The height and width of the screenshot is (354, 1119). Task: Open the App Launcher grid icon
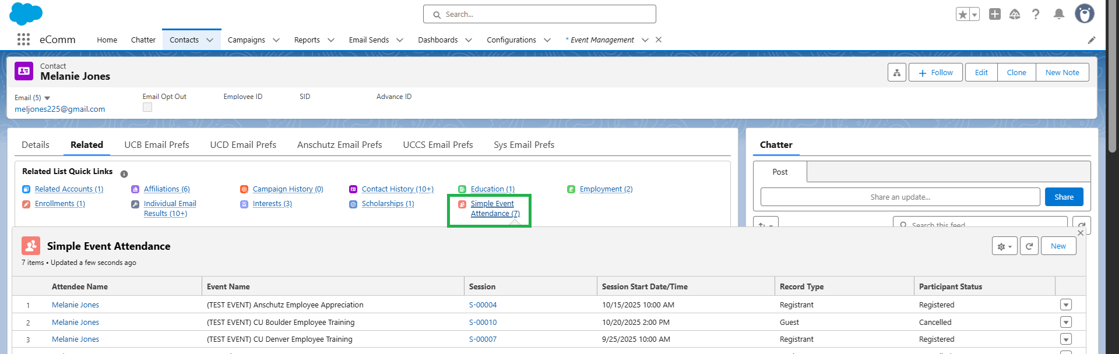(23, 39)
